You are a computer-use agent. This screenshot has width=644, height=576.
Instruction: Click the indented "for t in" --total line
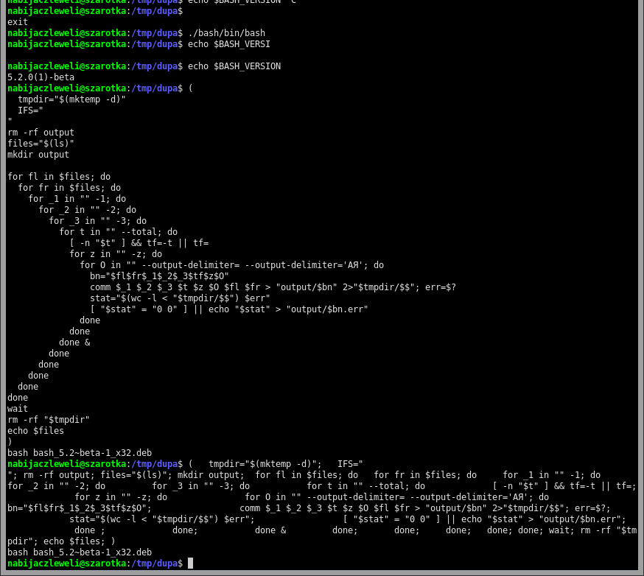(x=118, y=232)
